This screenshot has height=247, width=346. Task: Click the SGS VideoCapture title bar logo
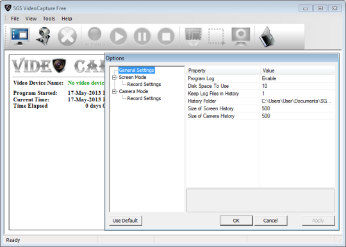pyautogui.click(x=8, y=8)
